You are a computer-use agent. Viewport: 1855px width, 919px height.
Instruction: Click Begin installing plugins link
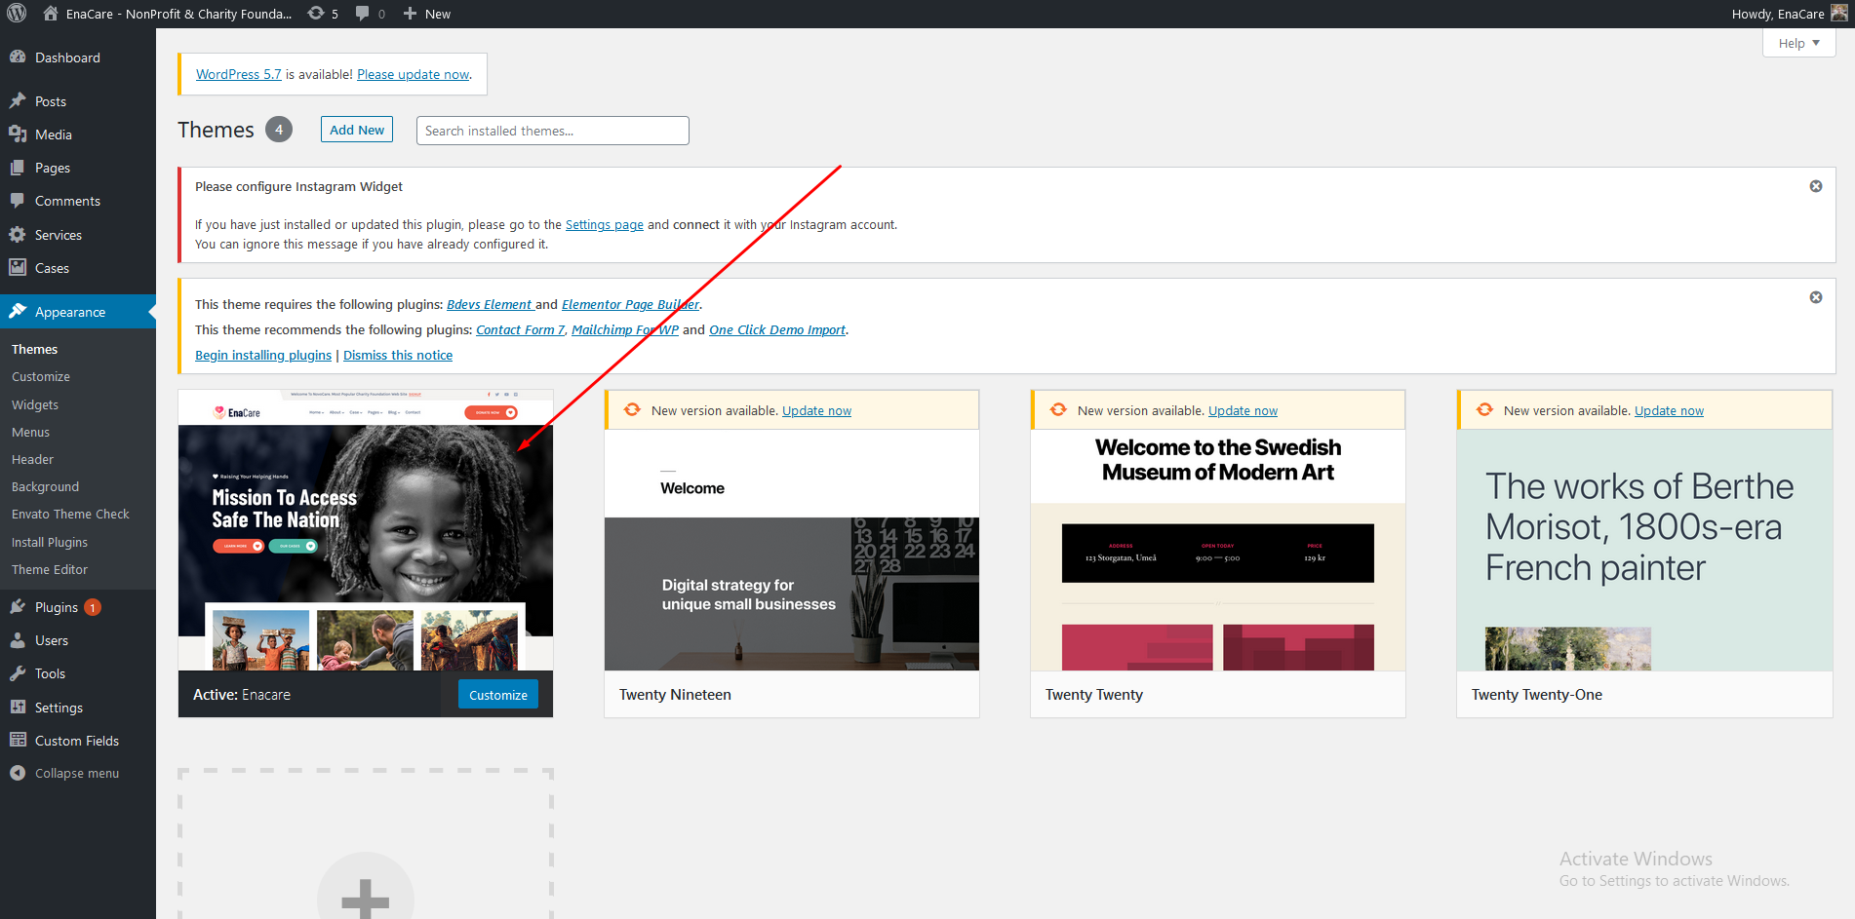pyautogui.click(x=263, y=355)
